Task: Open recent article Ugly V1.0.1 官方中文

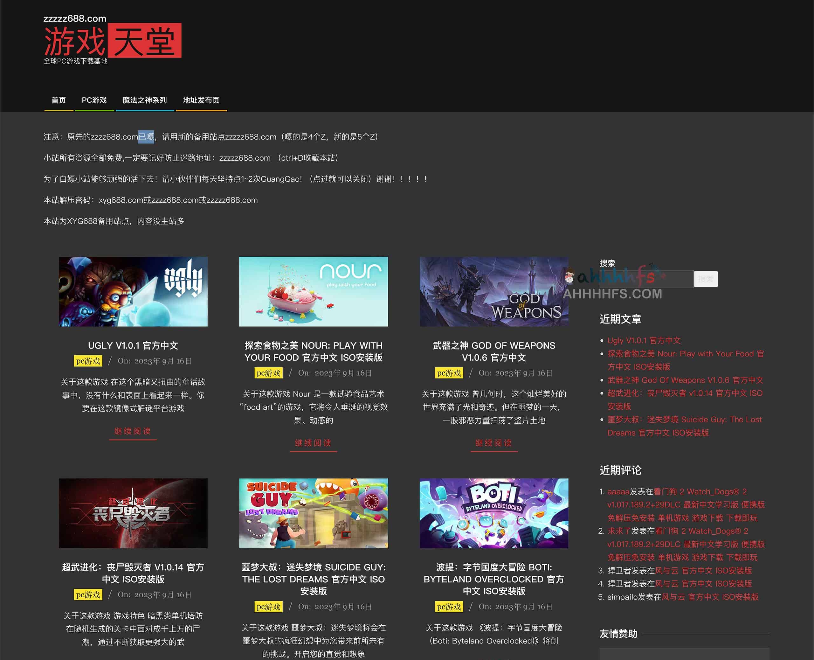Action: pos(644,340)
